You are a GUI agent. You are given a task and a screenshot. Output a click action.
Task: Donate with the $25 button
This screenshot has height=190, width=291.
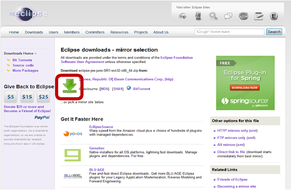point(44,97)
